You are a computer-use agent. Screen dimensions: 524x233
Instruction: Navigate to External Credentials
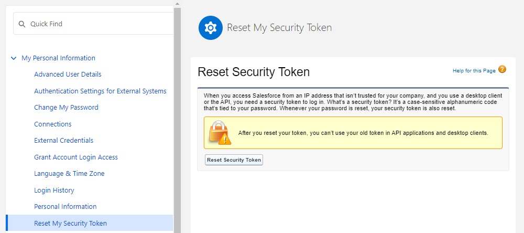(63, 141)
